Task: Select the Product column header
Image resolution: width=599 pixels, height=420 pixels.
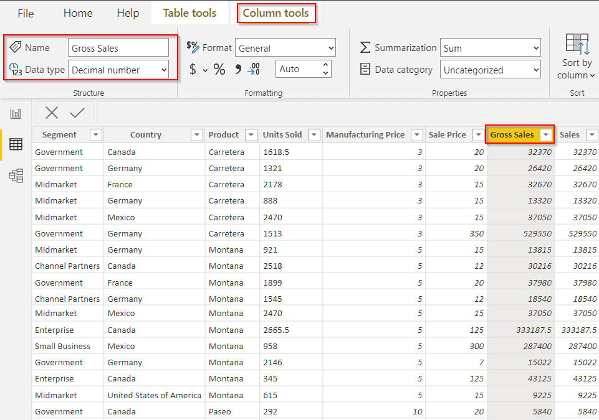Action: click(224, 134)
